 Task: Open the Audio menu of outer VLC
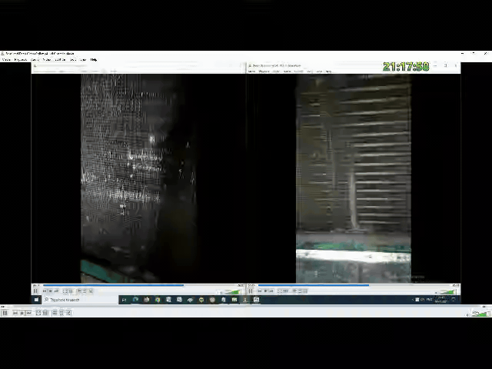point(35,60)
